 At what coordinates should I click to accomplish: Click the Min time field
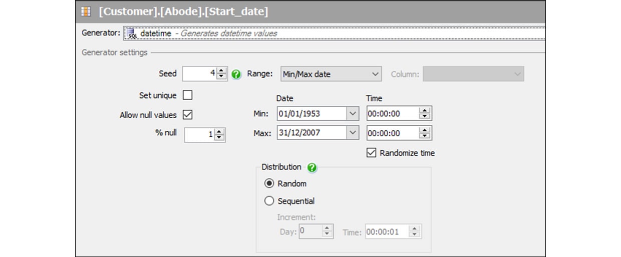393,114
